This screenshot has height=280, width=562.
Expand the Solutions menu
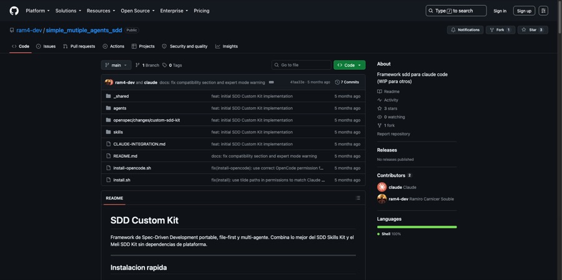pos(68,11)
